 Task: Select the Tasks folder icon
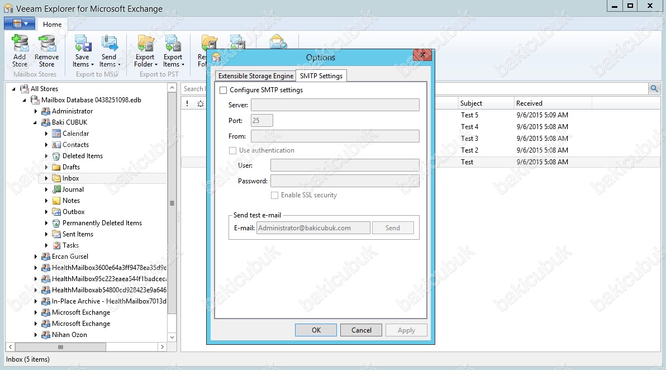click(x=56, y=245)
